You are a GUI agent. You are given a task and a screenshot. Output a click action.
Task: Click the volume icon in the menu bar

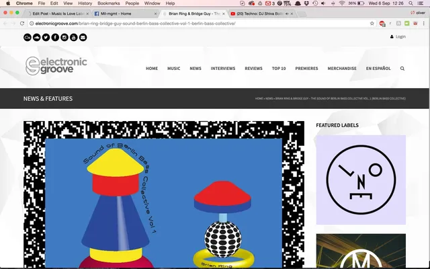pos(323,3)
